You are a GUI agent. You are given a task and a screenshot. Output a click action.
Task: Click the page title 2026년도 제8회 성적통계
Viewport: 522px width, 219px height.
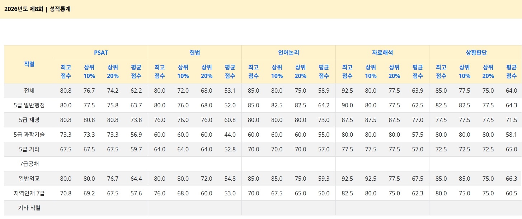[x=37, y=9]
